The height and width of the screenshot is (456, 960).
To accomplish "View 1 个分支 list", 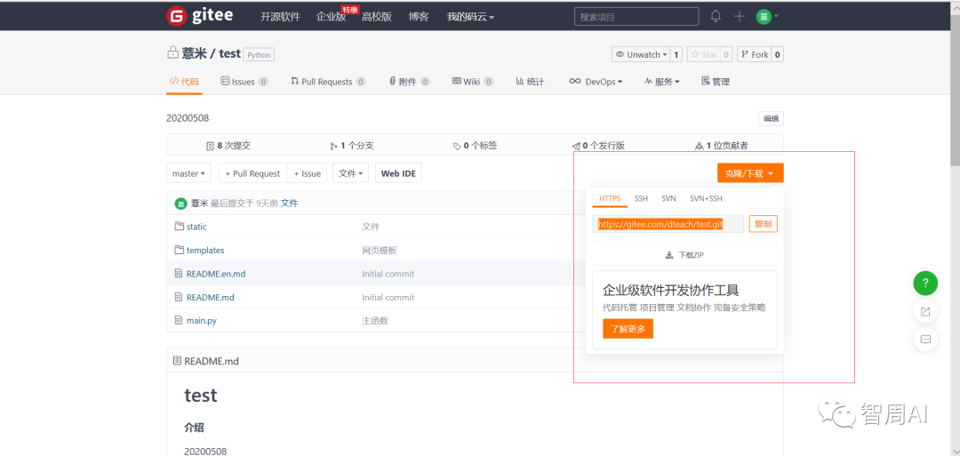I will [351, 146].
